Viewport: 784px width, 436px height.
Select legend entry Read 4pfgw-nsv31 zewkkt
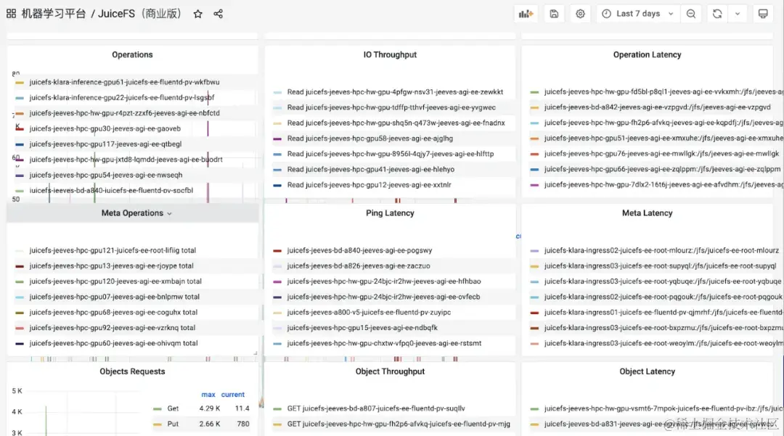pyautogui.click(x=395, y=92)
